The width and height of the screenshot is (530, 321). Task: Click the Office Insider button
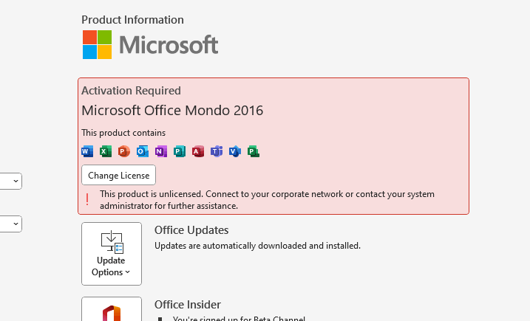[x=111, y=310]
